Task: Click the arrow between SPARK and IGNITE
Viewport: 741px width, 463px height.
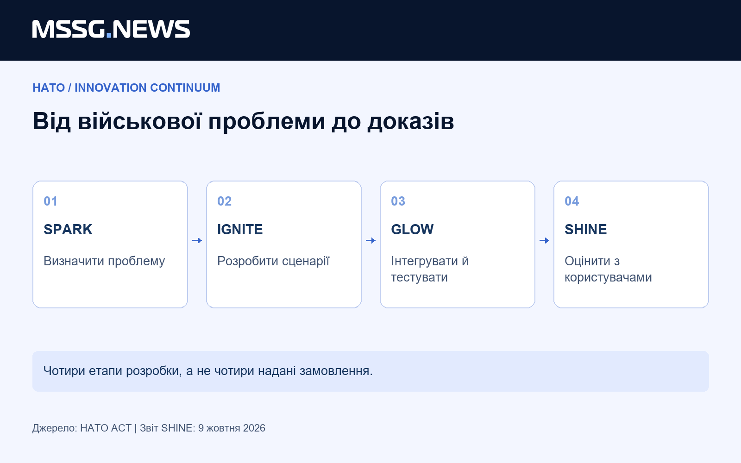Action: [197, 240]
